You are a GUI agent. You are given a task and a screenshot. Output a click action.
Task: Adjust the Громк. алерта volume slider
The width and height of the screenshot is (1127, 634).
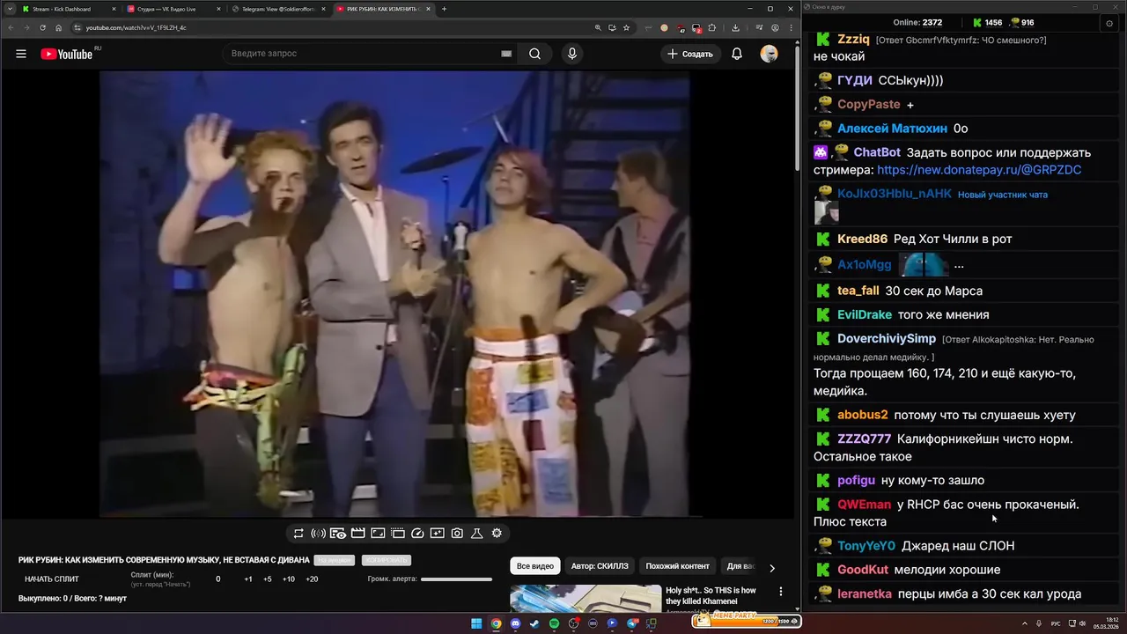(456, 579)
